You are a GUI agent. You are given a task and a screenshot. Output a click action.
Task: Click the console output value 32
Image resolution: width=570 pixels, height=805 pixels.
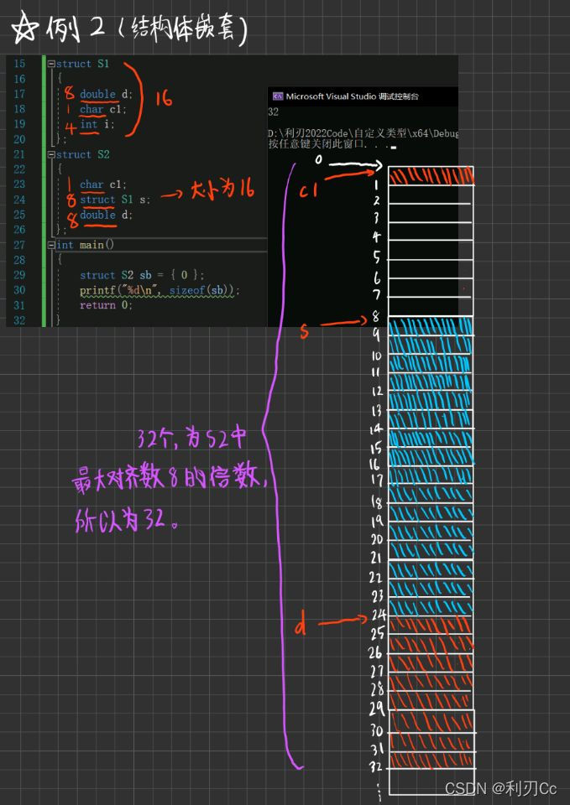pos(273,112)
